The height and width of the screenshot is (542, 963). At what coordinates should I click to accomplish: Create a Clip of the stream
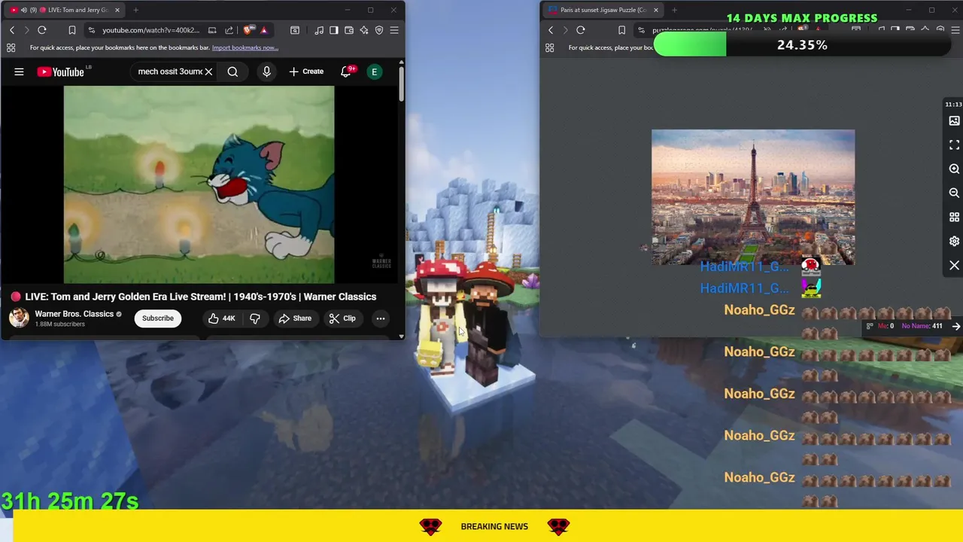[342, 318]
